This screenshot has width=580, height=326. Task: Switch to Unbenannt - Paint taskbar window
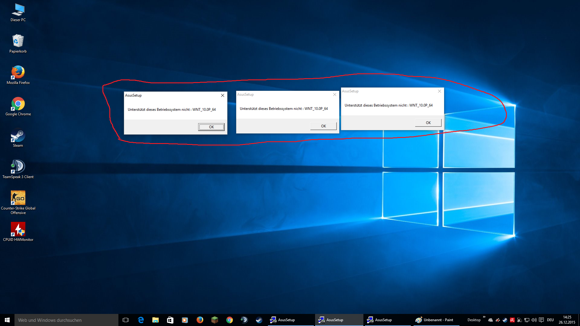(x=435, y=320)
